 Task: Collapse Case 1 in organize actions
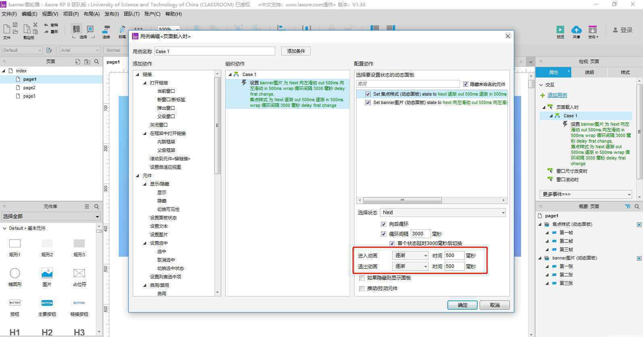230,74
